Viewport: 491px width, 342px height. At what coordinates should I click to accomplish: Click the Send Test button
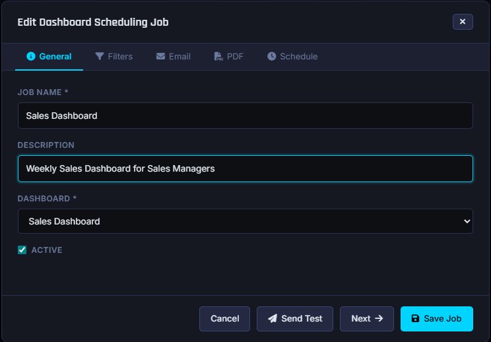pyautogui.click(x=294, y=318)
